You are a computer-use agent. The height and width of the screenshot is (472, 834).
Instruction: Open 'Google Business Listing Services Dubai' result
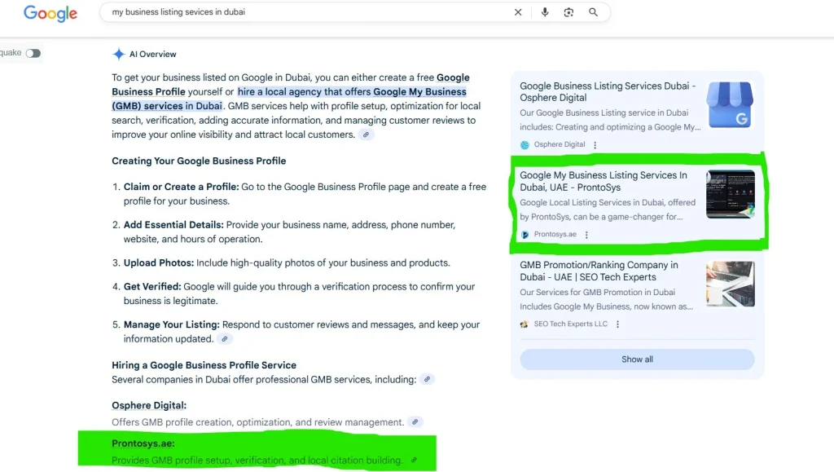(x=608, y=91)
